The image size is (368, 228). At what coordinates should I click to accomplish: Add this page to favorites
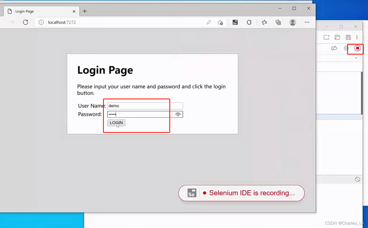pyautogui.click(x=220, y=22)
